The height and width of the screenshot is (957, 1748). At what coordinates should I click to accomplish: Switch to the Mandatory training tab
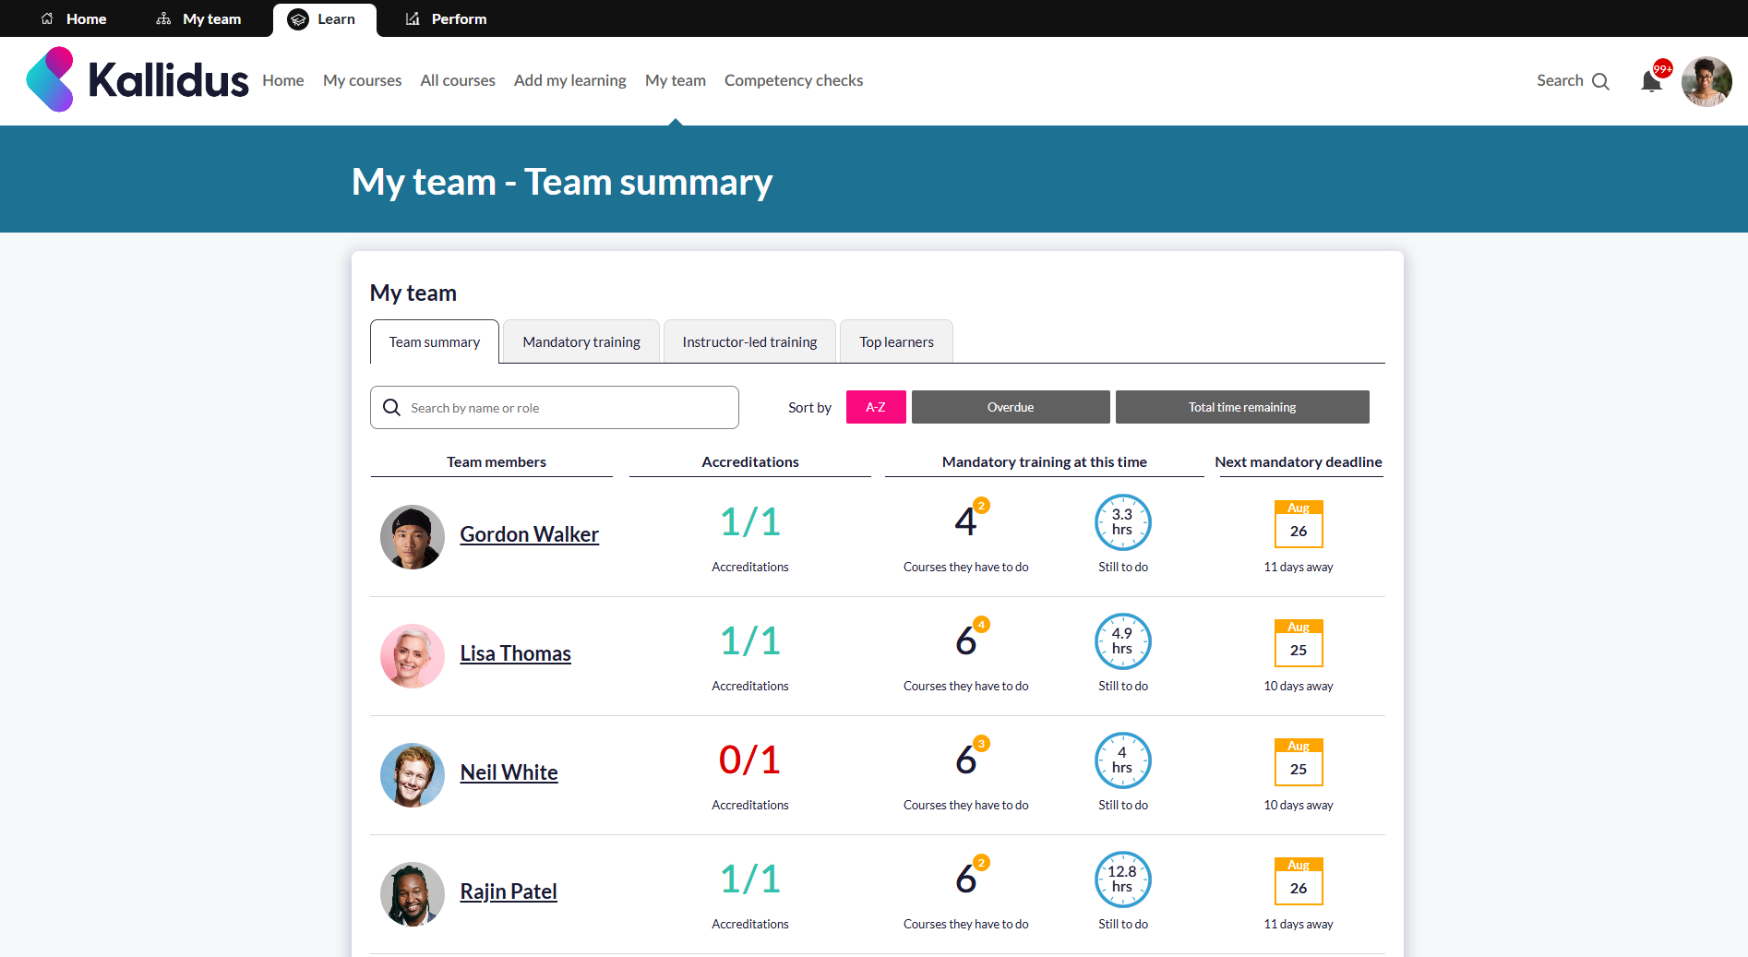[x=581, y=341]
